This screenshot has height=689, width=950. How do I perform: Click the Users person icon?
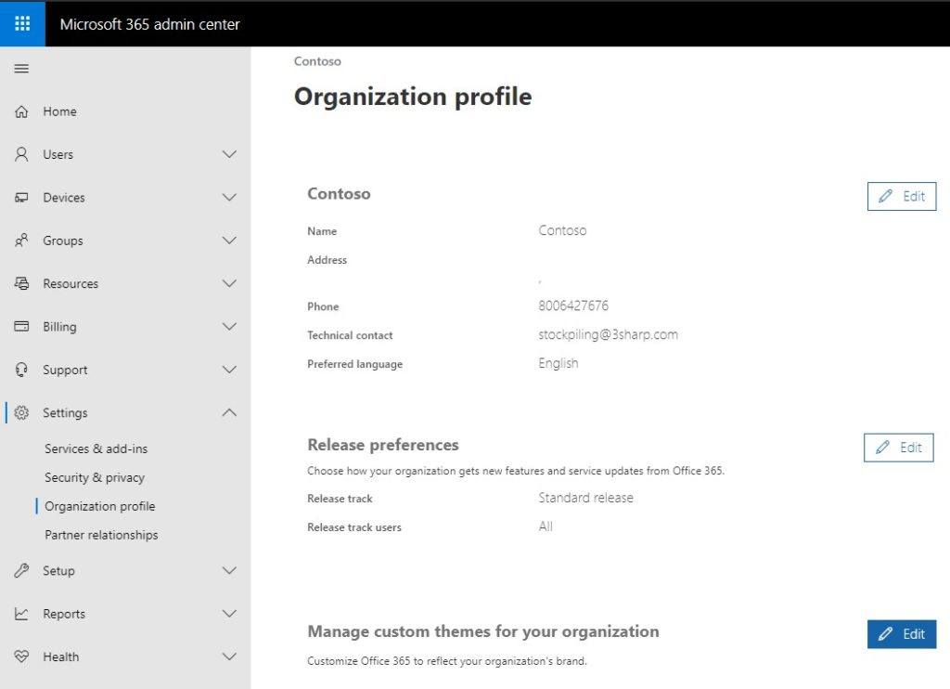pos(21,155)
